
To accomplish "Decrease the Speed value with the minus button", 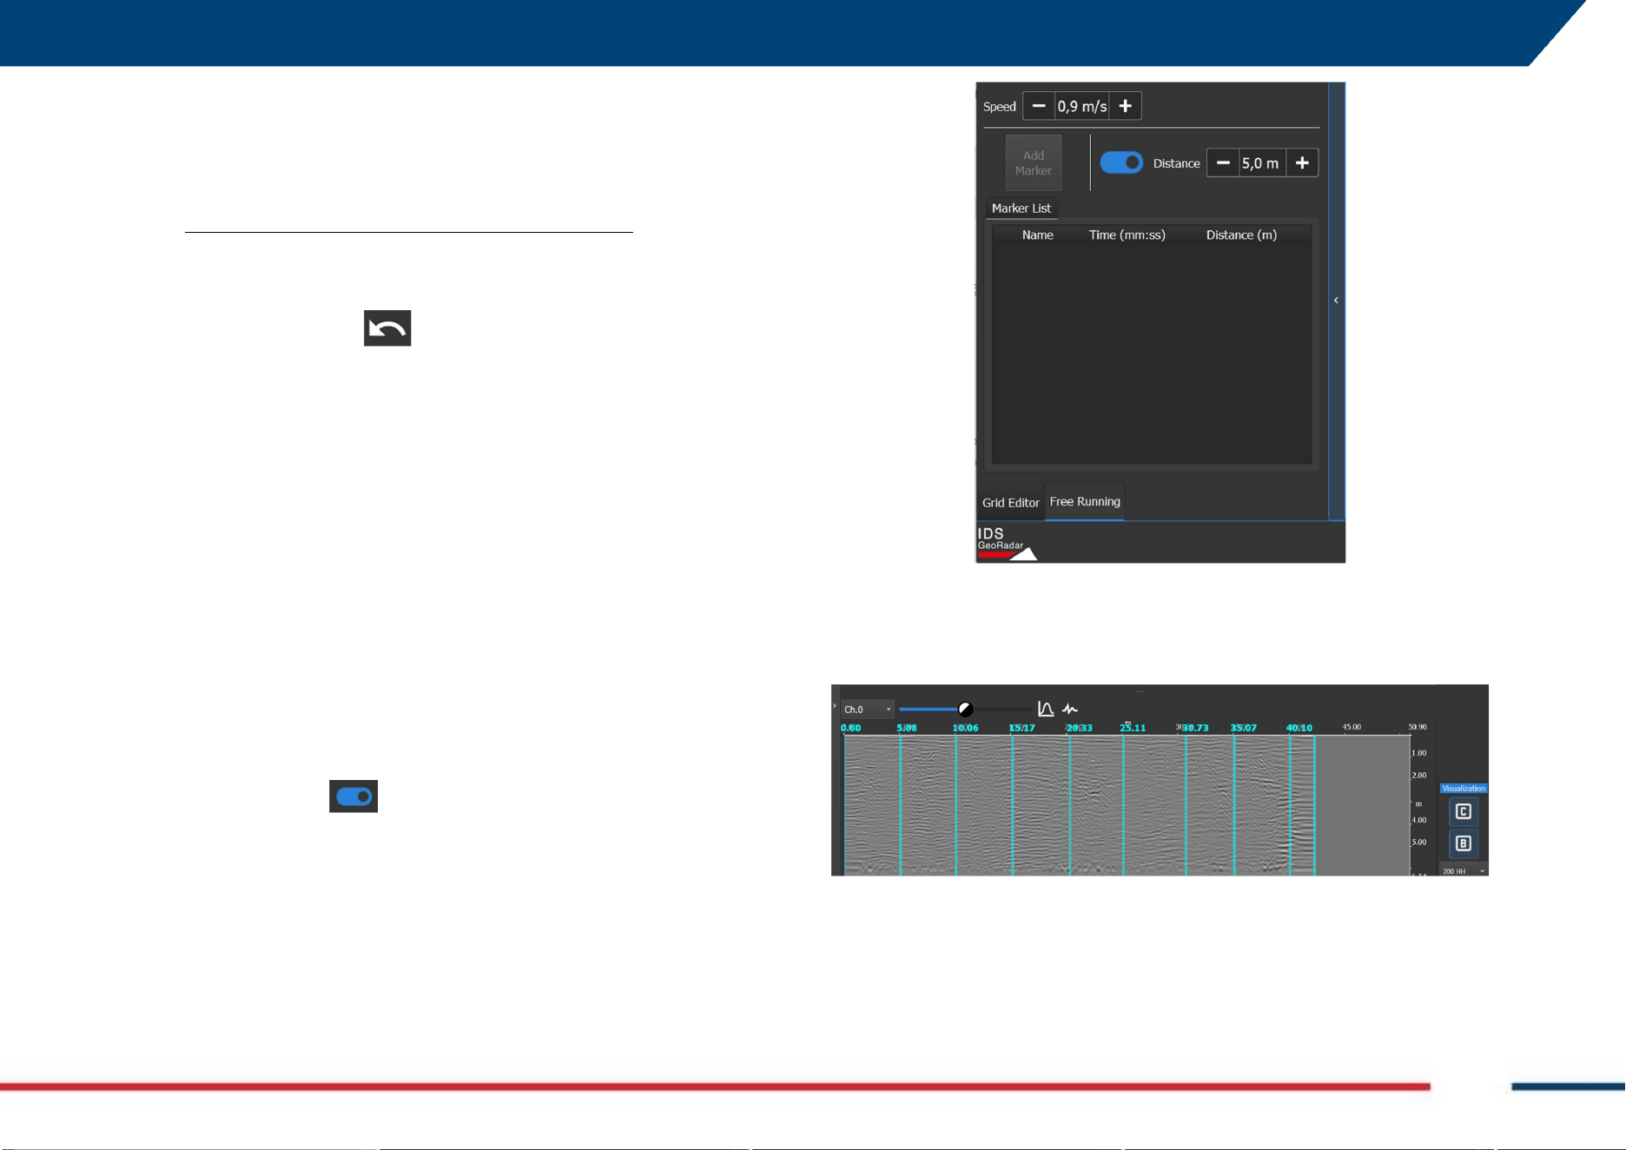I will pos(1039,106).
